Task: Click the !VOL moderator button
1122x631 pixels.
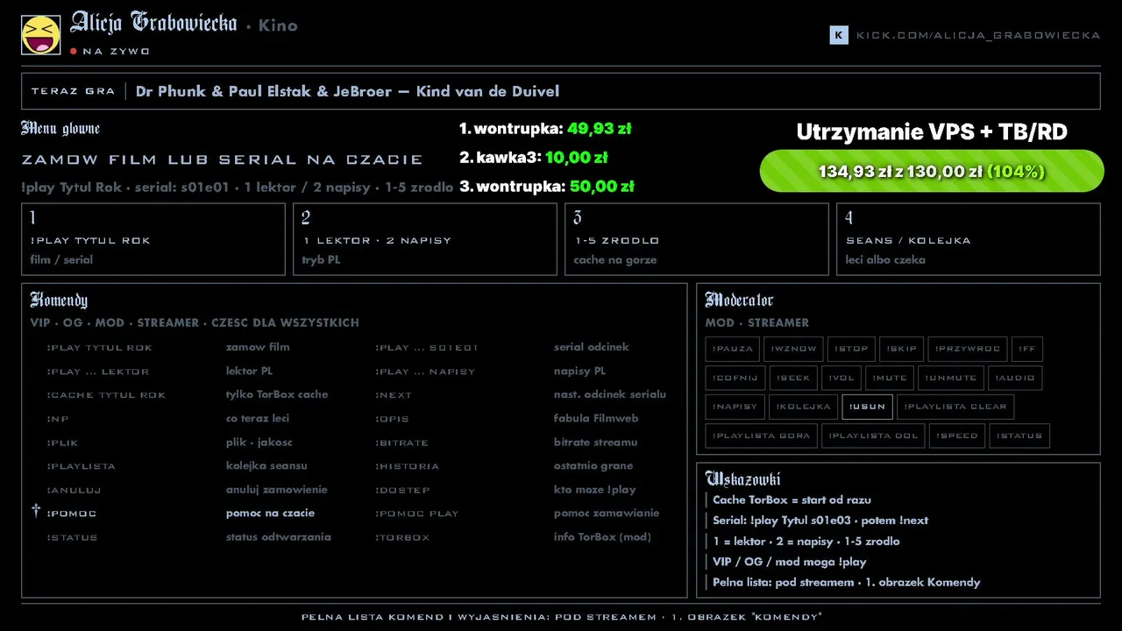Action: 841,378
